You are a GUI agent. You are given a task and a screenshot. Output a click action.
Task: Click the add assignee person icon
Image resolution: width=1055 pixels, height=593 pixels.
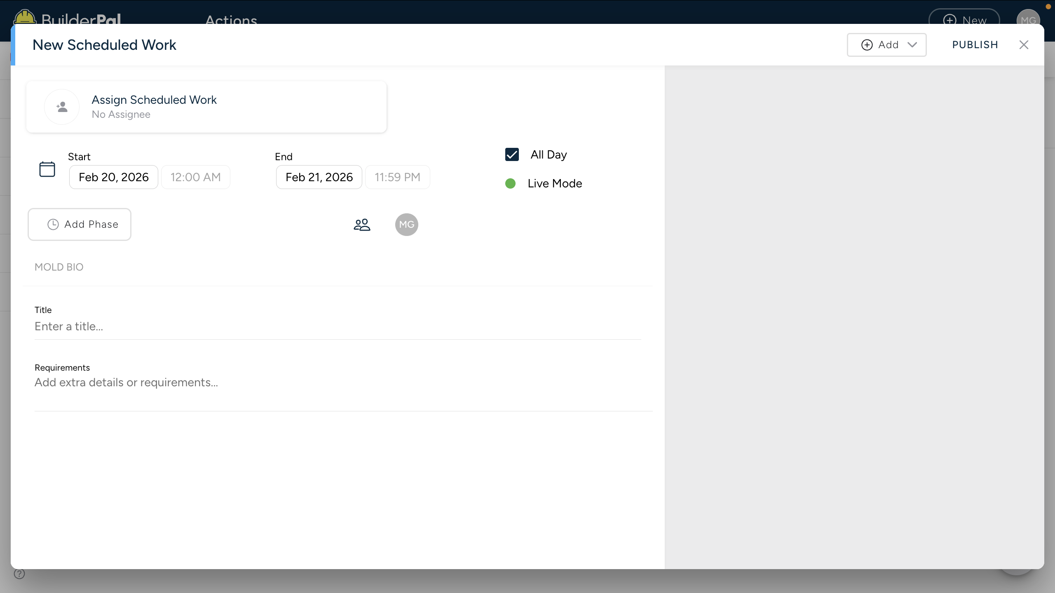coord(62,107)
